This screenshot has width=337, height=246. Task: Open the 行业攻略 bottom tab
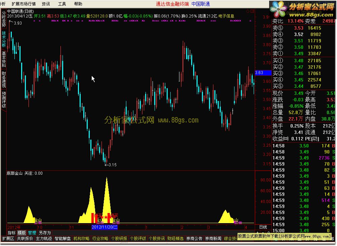coord(100,239)
